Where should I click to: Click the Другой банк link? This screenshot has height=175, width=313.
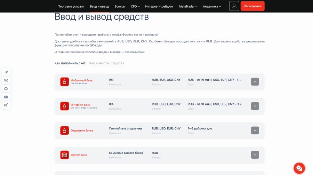(79, 155)
